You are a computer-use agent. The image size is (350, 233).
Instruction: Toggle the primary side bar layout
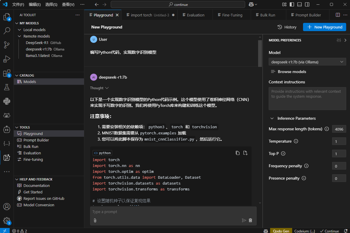pyautogui.click(x=292, y=4)
